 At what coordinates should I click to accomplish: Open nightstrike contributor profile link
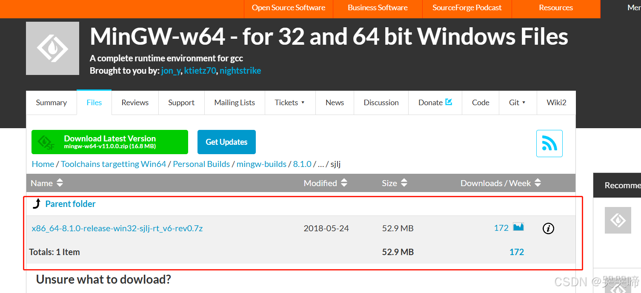click(240, 71)
